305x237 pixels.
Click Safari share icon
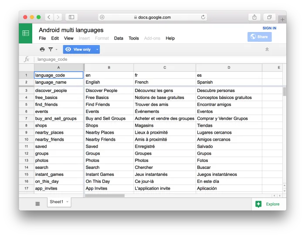(254, 17)
